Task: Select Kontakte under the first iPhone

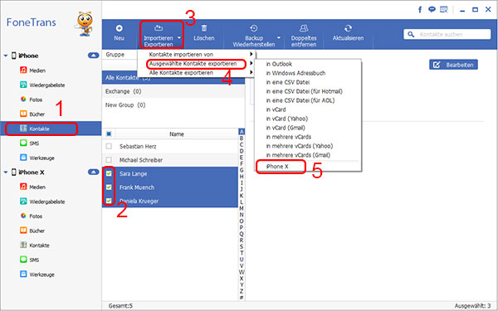Action: [51, 129]
